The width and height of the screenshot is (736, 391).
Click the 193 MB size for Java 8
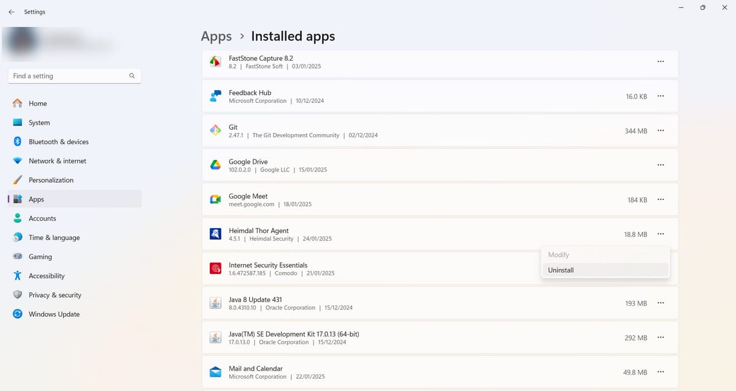(636, 303)
